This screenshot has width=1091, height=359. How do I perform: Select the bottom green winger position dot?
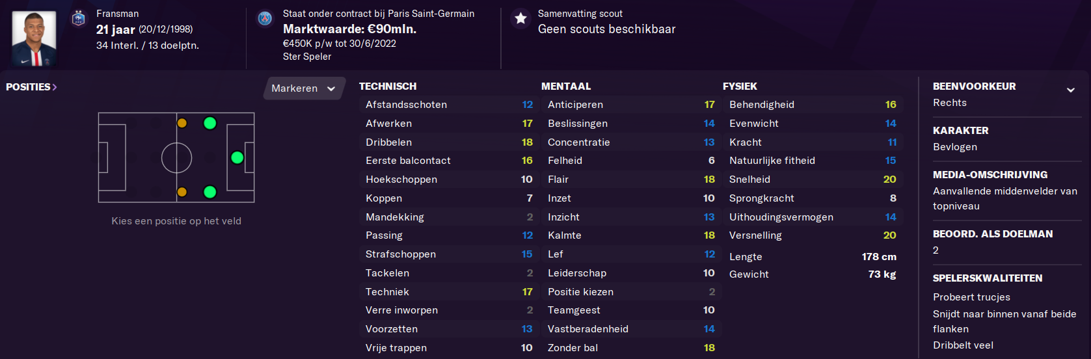click(x=209, y=192)
